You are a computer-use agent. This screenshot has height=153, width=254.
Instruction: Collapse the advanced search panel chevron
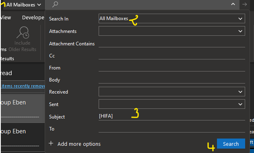(233, 4)
